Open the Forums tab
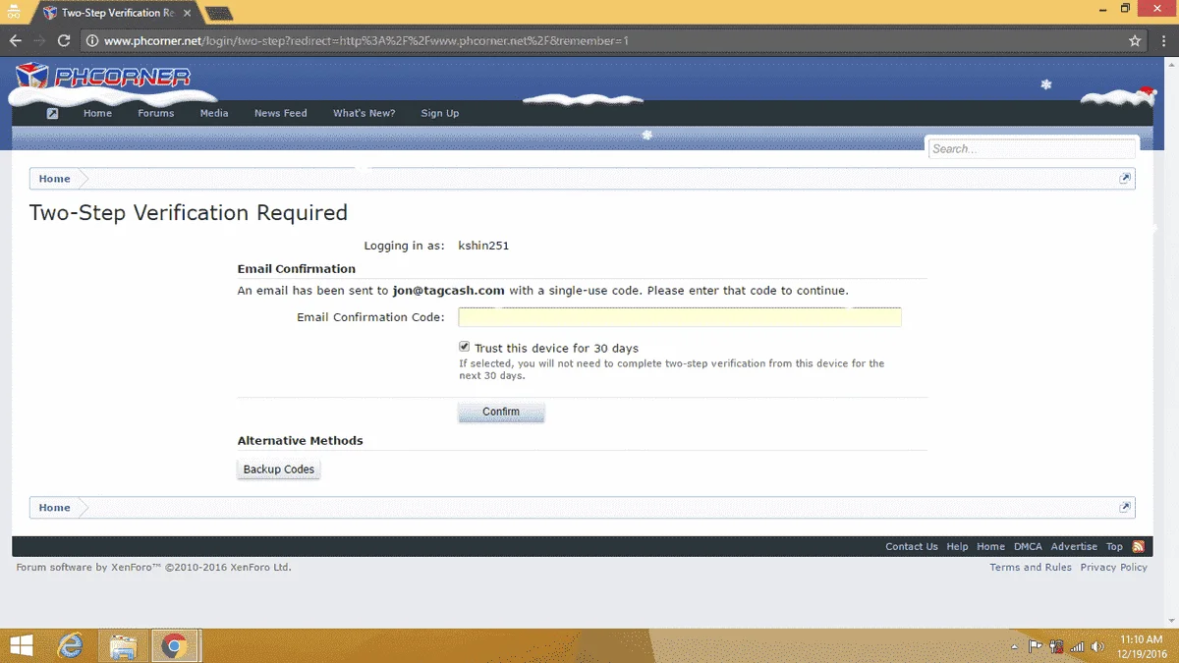The height and width of the screenshot is (663, 1179). tap(155, 113)
